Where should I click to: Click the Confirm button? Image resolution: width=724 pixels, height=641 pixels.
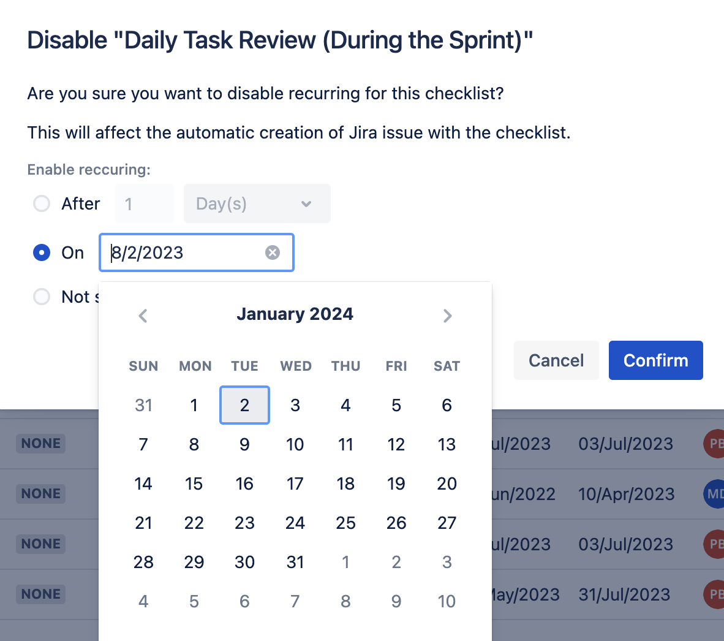pos(655,360)
